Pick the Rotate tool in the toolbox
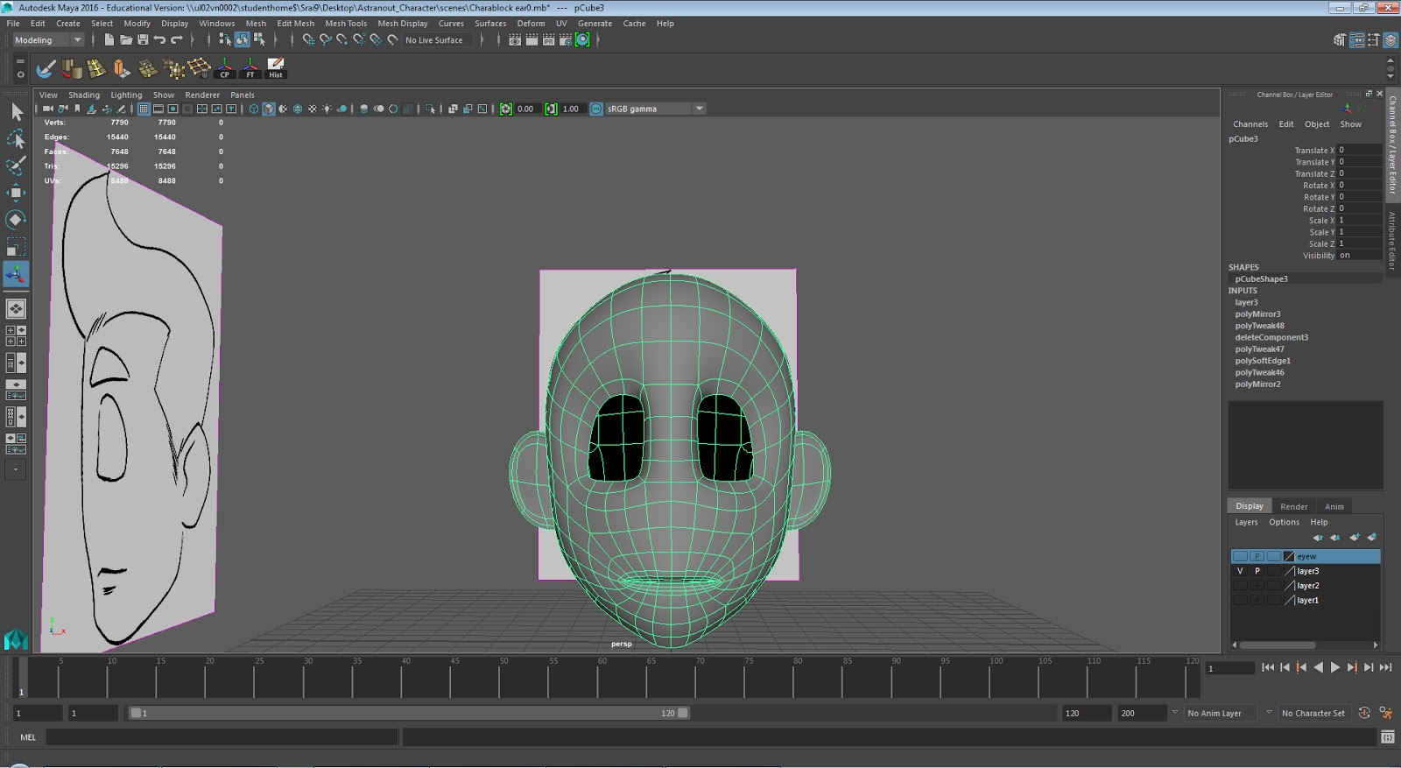The width and height of the screenshot is (1401, 768). tap(16, 220)
